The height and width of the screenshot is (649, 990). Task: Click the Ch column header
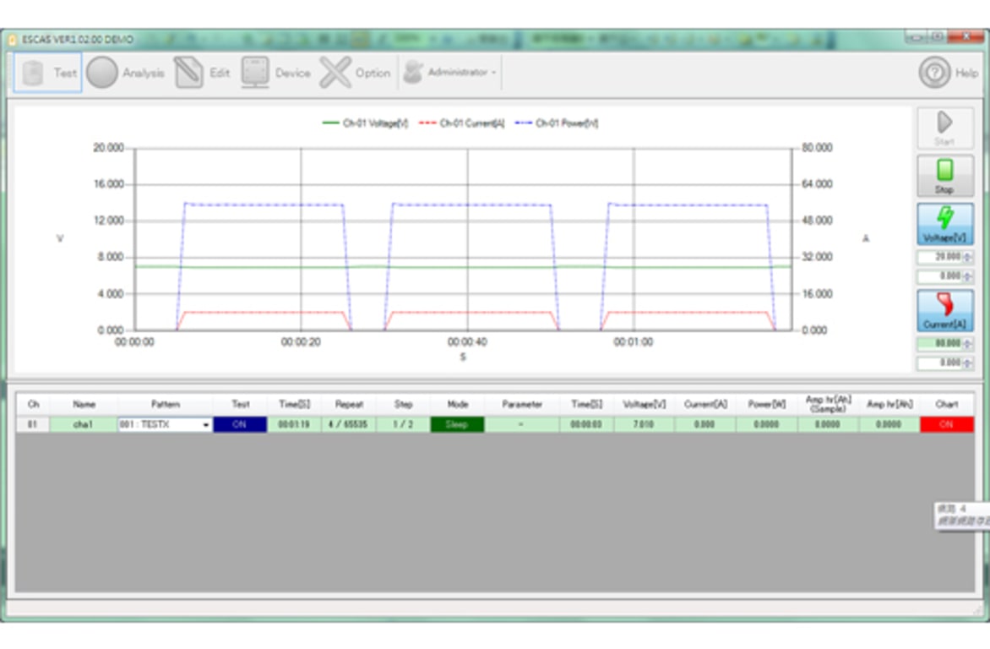pos(34,405)
